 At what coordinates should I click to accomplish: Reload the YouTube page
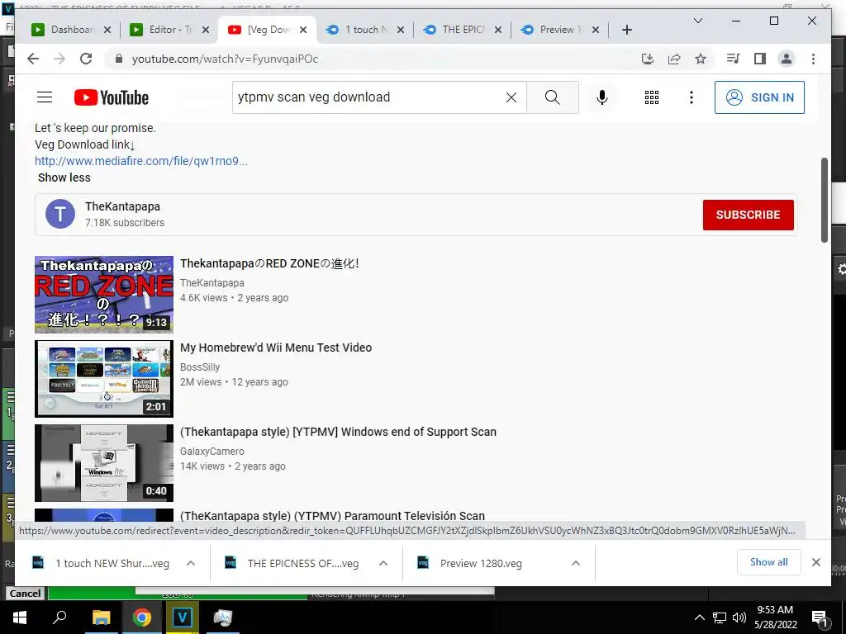pos(86,59)
